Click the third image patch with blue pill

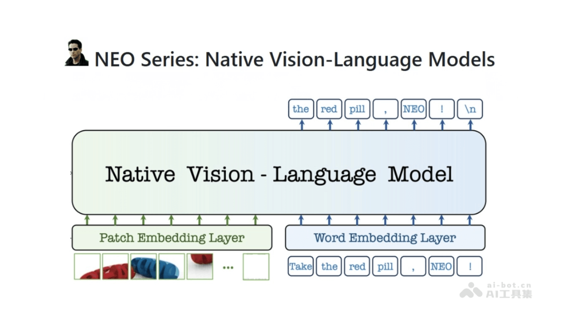(x=143, y=266)
